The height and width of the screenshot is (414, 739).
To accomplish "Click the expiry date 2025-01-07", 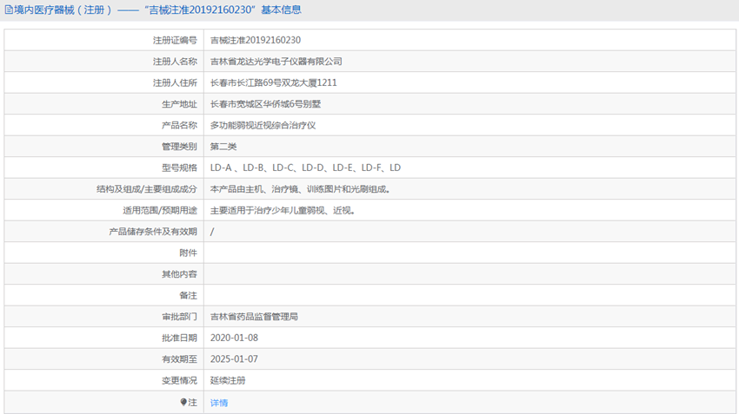I will (234, 359).
